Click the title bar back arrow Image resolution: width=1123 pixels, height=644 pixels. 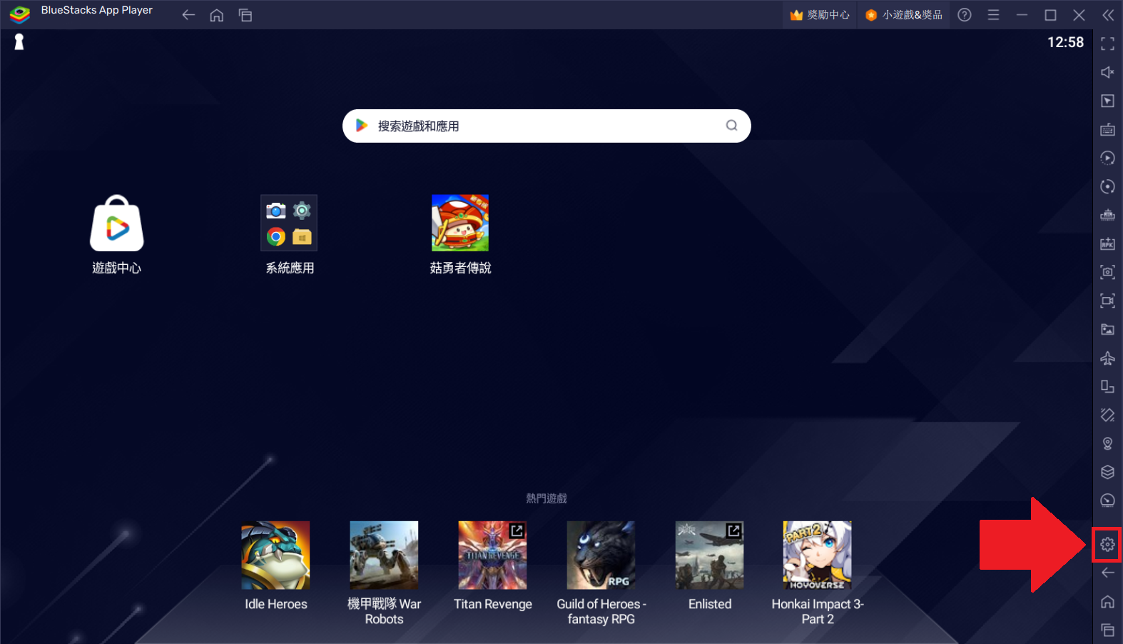click(188, 15)
